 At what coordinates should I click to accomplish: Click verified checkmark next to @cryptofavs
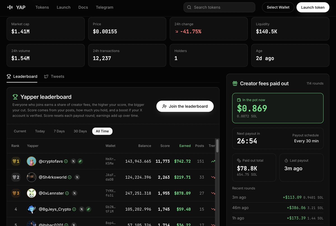[66, 161]
